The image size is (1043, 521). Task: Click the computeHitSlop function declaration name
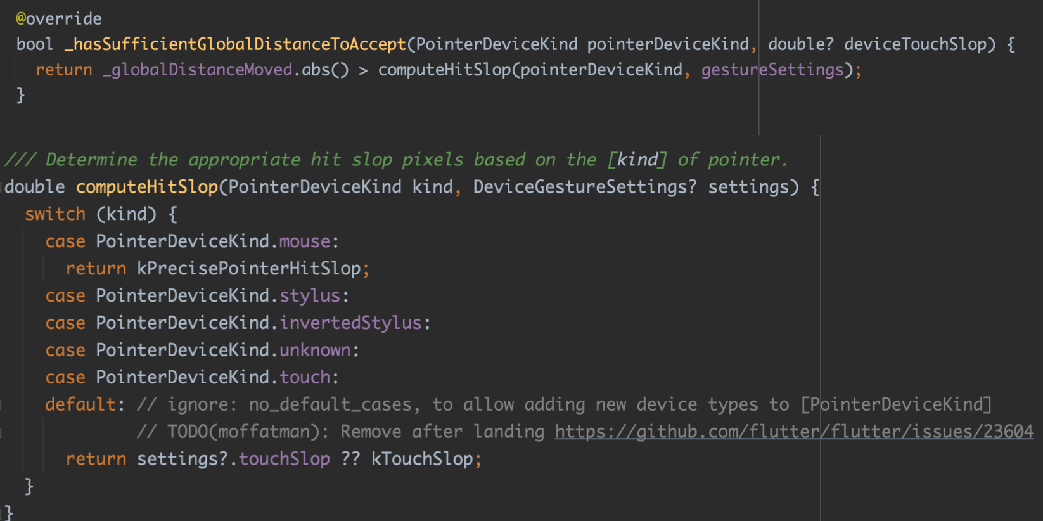(147, 187)
